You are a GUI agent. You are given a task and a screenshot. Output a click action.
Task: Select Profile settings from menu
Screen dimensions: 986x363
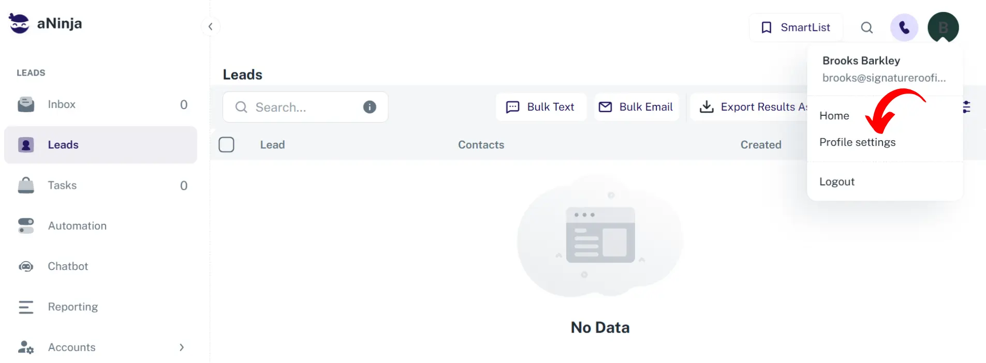coord(857,142)
